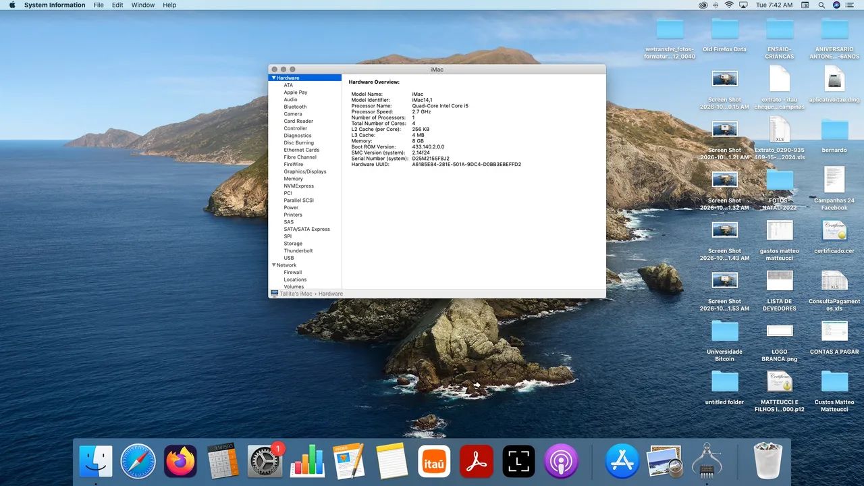
Task: Click the System Information Dock icon
Action: click(707, 462)
